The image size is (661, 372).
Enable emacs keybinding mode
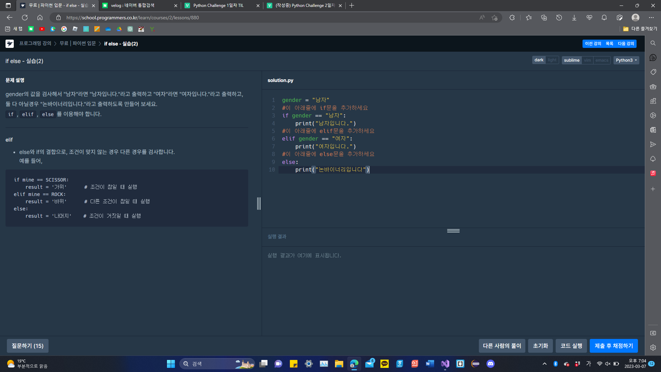[602, 60]
